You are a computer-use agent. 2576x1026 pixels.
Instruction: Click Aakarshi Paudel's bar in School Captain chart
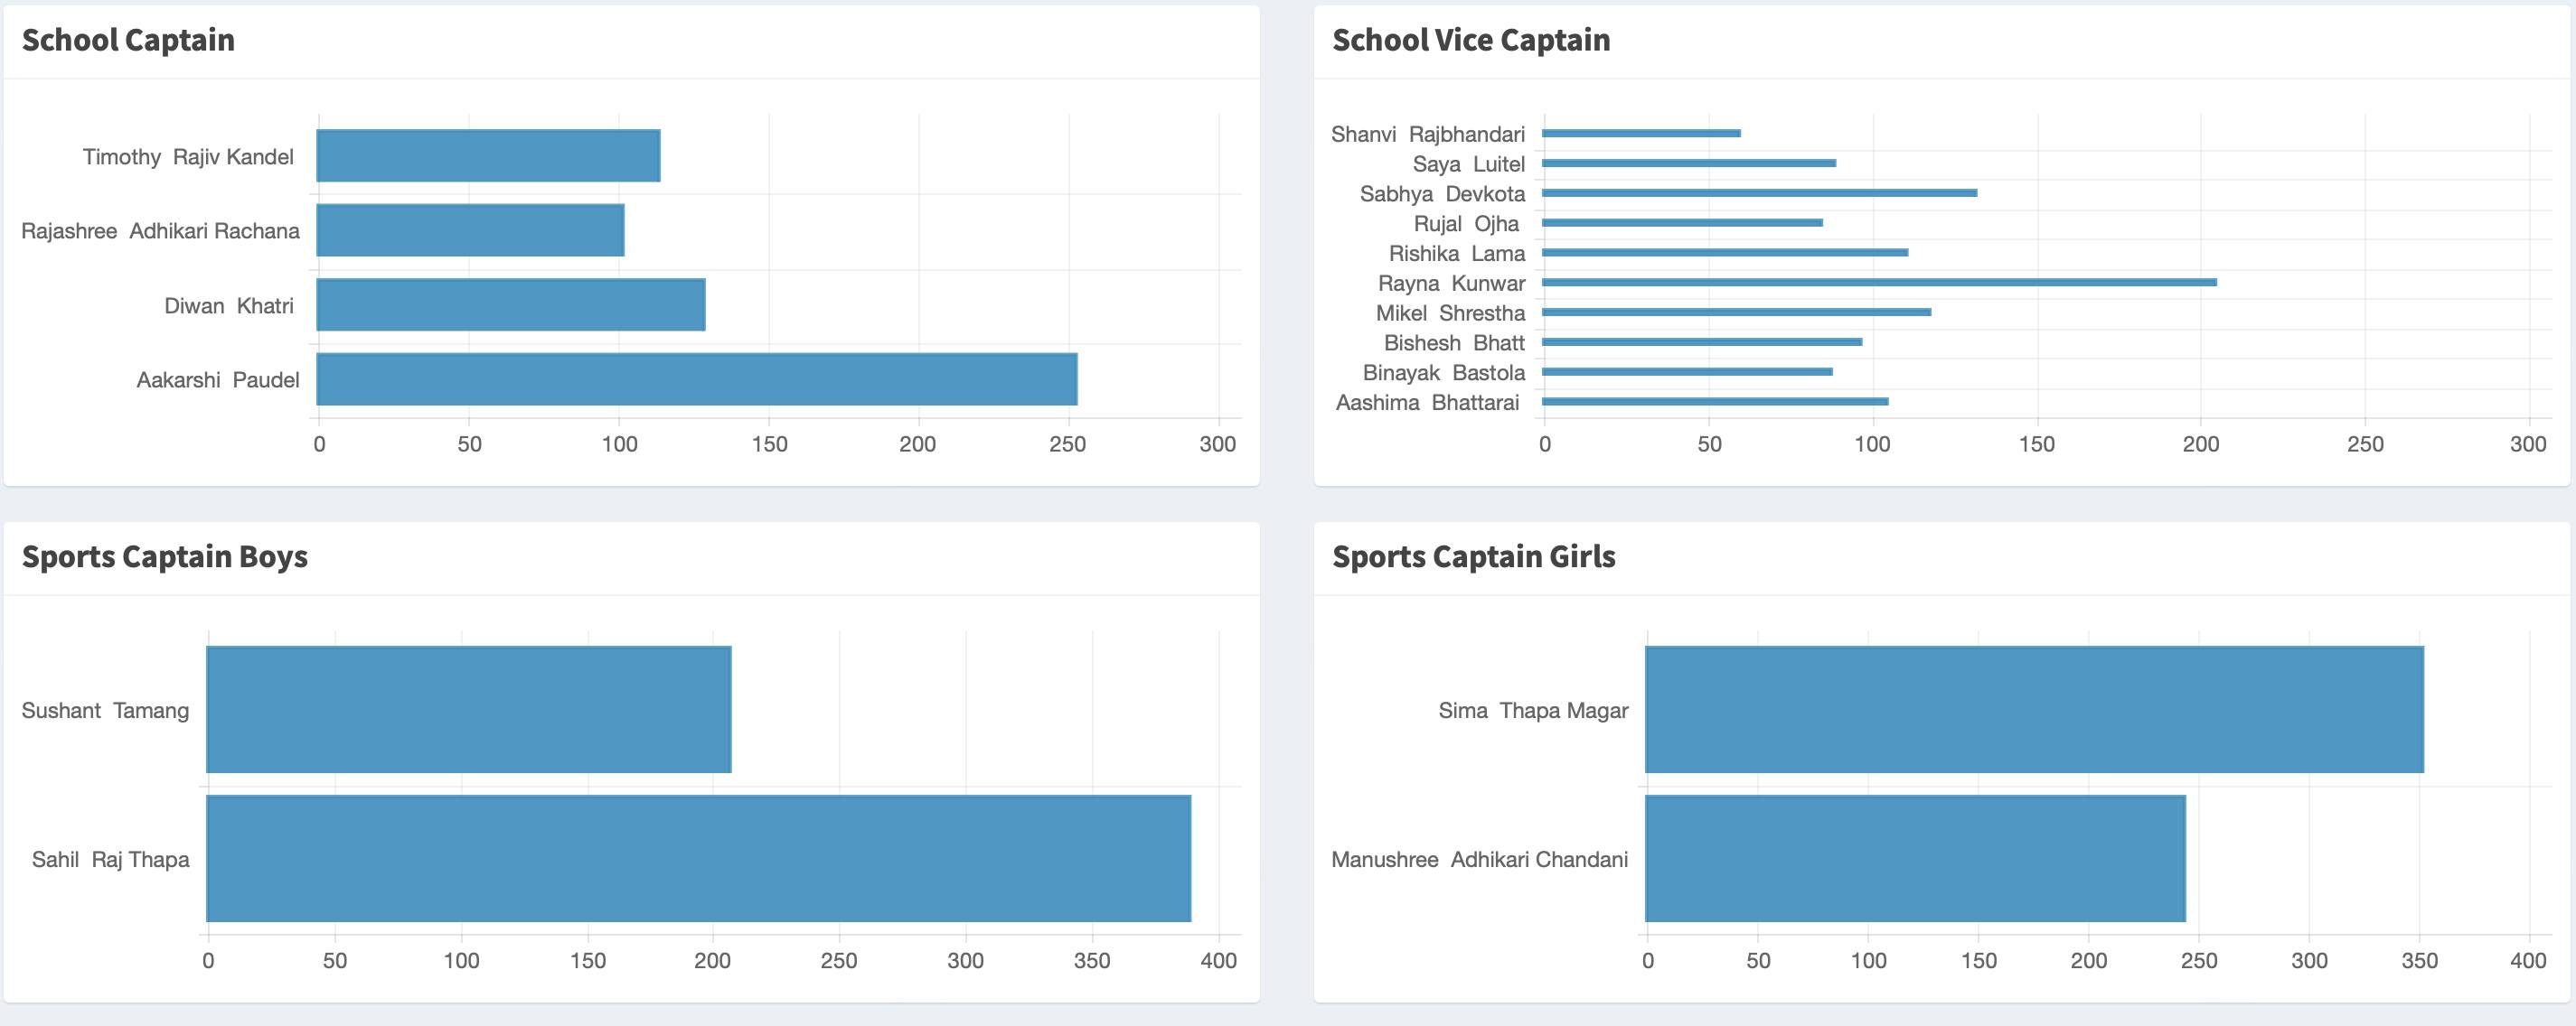(x=696, y=378)
